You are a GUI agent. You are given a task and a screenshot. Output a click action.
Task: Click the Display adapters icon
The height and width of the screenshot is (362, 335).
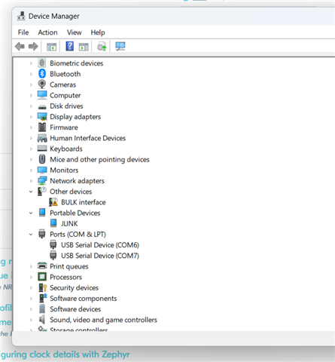[x=42, y=117]
